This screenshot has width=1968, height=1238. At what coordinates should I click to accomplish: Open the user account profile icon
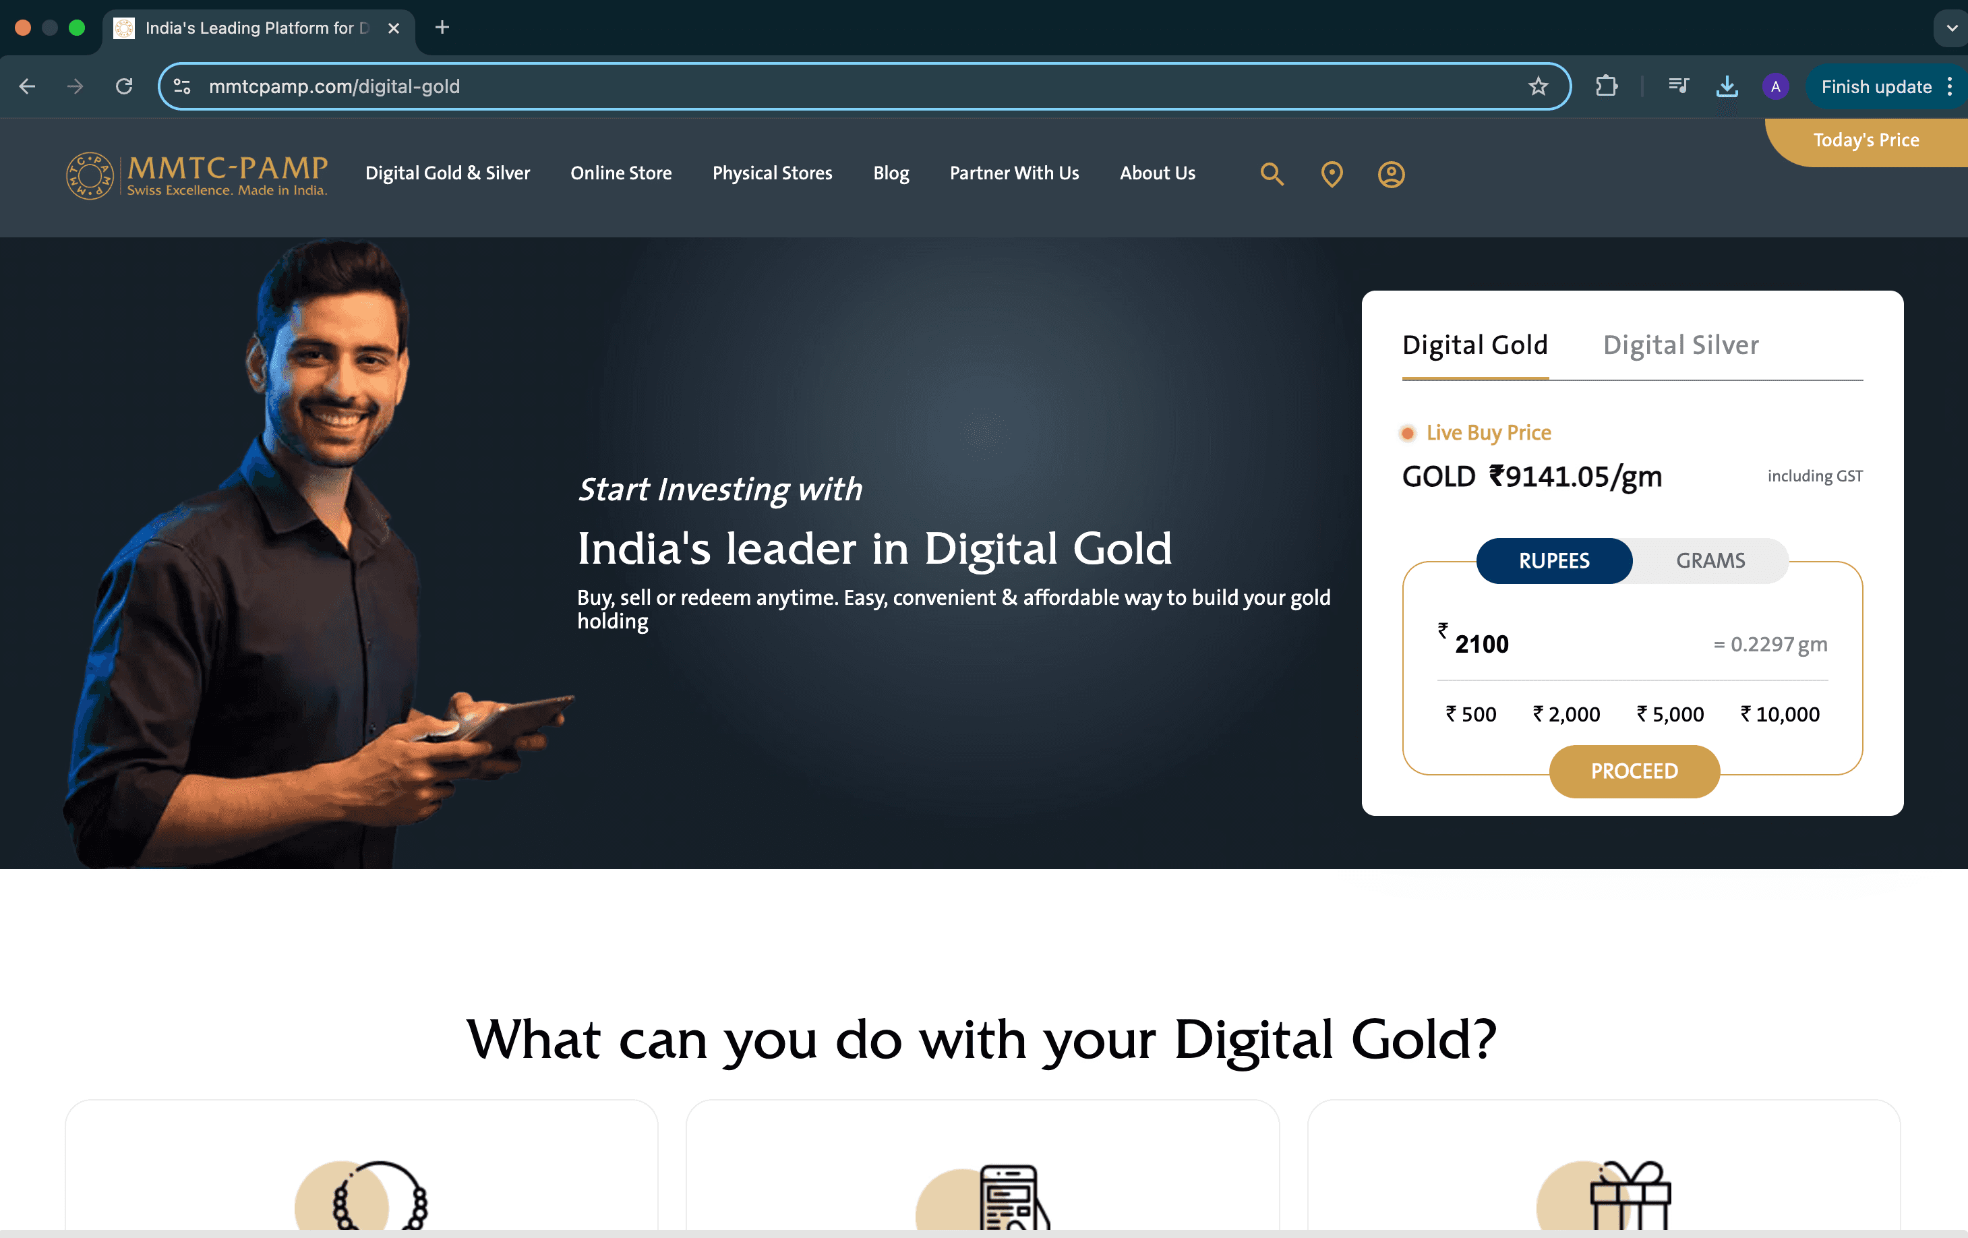(1391, 174)
